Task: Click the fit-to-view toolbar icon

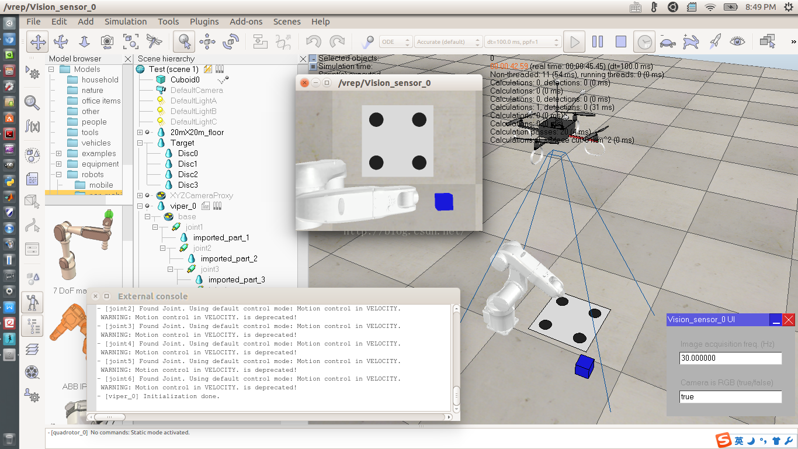Action: click(130, 42)
